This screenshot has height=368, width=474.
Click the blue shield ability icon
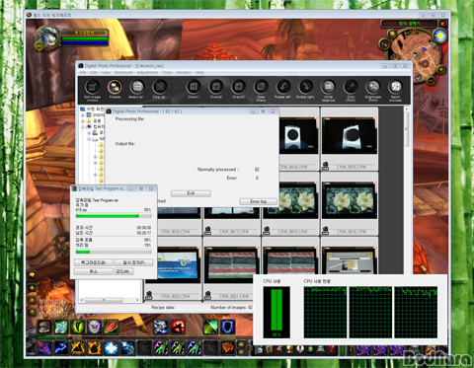228,327
